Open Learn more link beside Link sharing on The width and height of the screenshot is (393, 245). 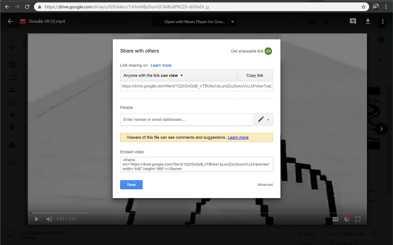coord(161,65)
